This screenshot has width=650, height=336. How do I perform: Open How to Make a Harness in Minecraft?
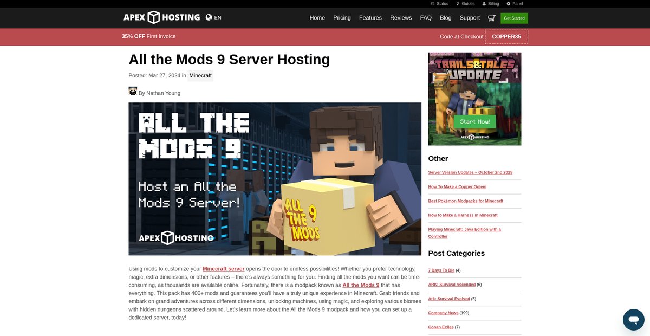tap(463, 215)
